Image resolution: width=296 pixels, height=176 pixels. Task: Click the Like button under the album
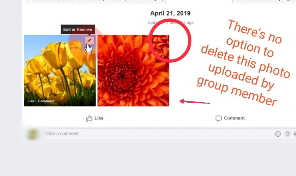click(95, 118)
